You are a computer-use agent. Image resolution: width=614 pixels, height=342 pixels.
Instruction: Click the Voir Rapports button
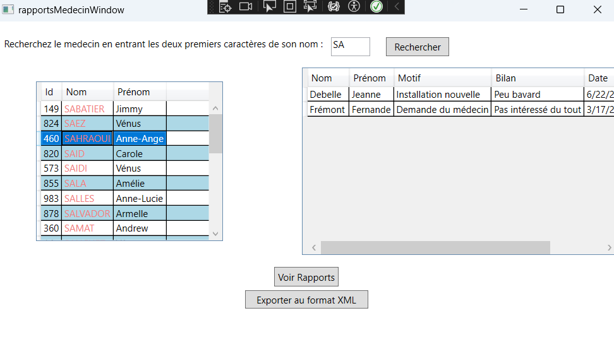(x=306, y=277)
